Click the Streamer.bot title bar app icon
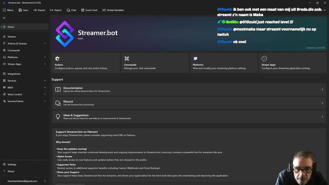Viewport: 329px width, 185px height. (x=4, y=3)
